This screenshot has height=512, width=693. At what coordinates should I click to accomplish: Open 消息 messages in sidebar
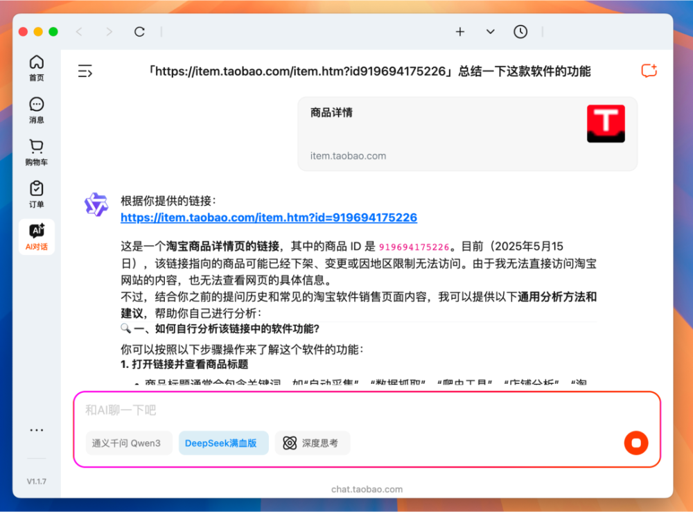(36, 110)
